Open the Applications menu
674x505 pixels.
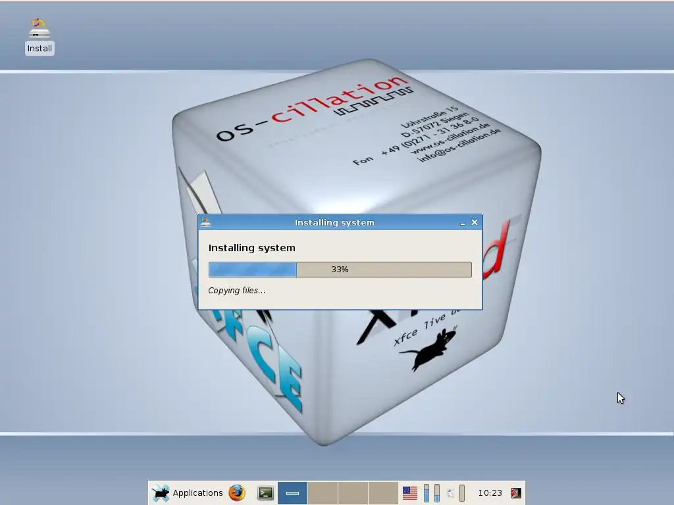[188, 493]
